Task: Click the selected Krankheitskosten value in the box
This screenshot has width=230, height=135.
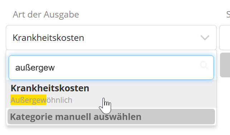Action: click(x=48, y=38)
